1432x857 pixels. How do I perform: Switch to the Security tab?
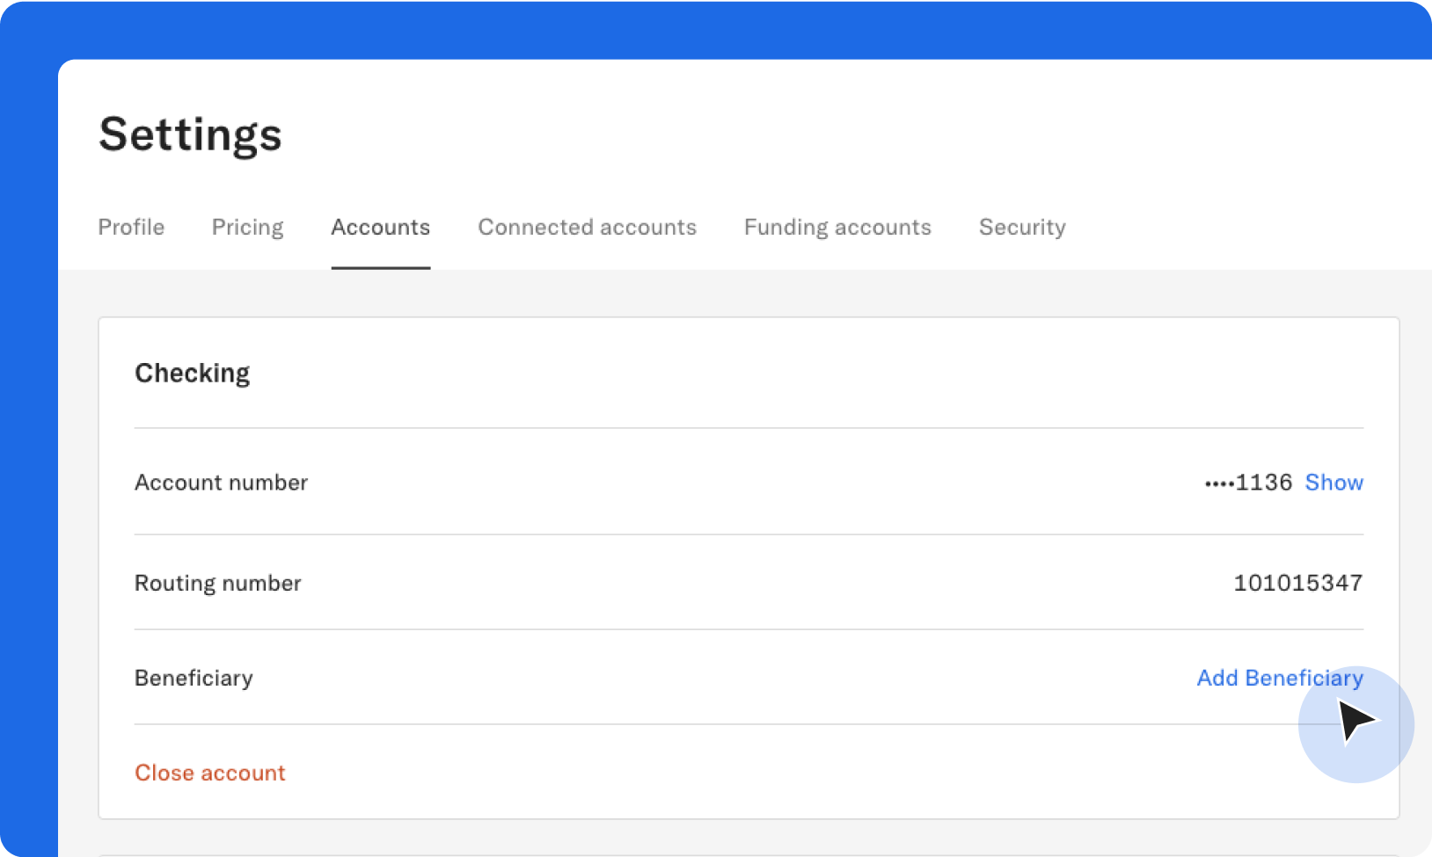[x=1022, y=228]
